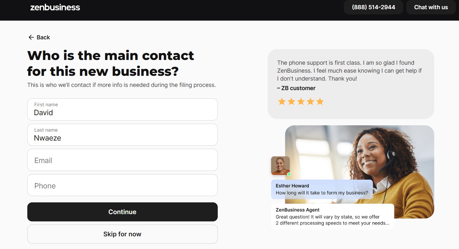Select the first gold star in rating
This screenshot has height=249, width=459.
(282, 101)
